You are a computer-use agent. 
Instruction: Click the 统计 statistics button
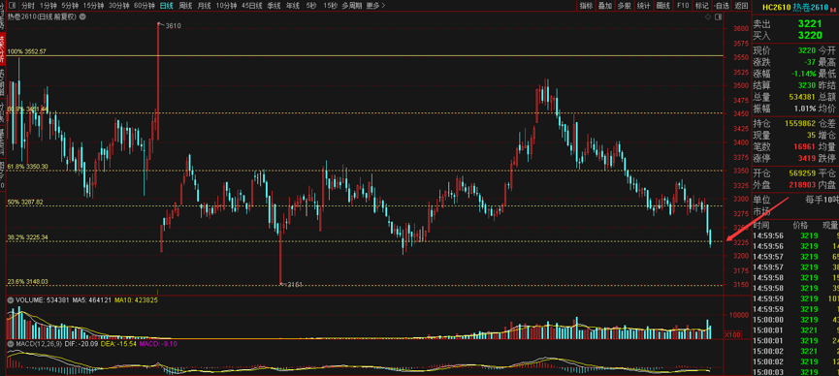click(x=643, y=6)
